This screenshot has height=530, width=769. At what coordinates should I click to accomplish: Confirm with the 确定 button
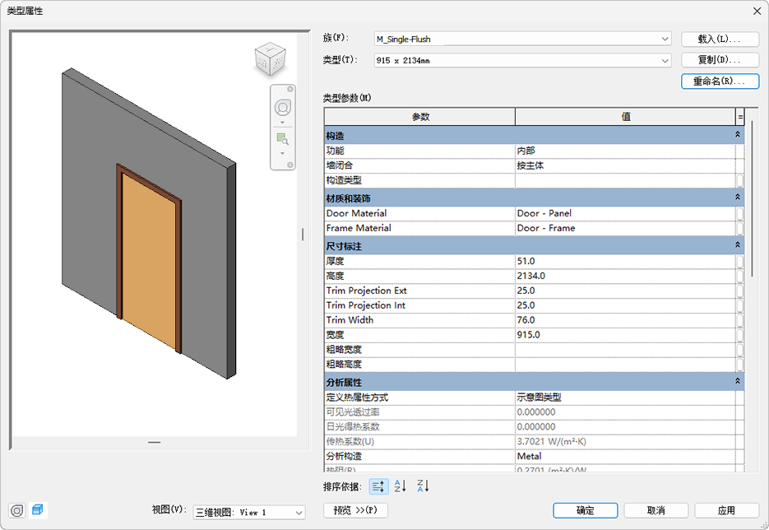point(585,510)
